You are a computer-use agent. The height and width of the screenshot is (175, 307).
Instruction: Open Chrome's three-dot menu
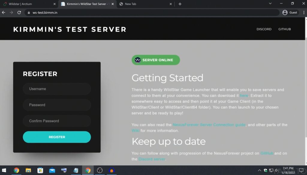click(x=304, y=13)
